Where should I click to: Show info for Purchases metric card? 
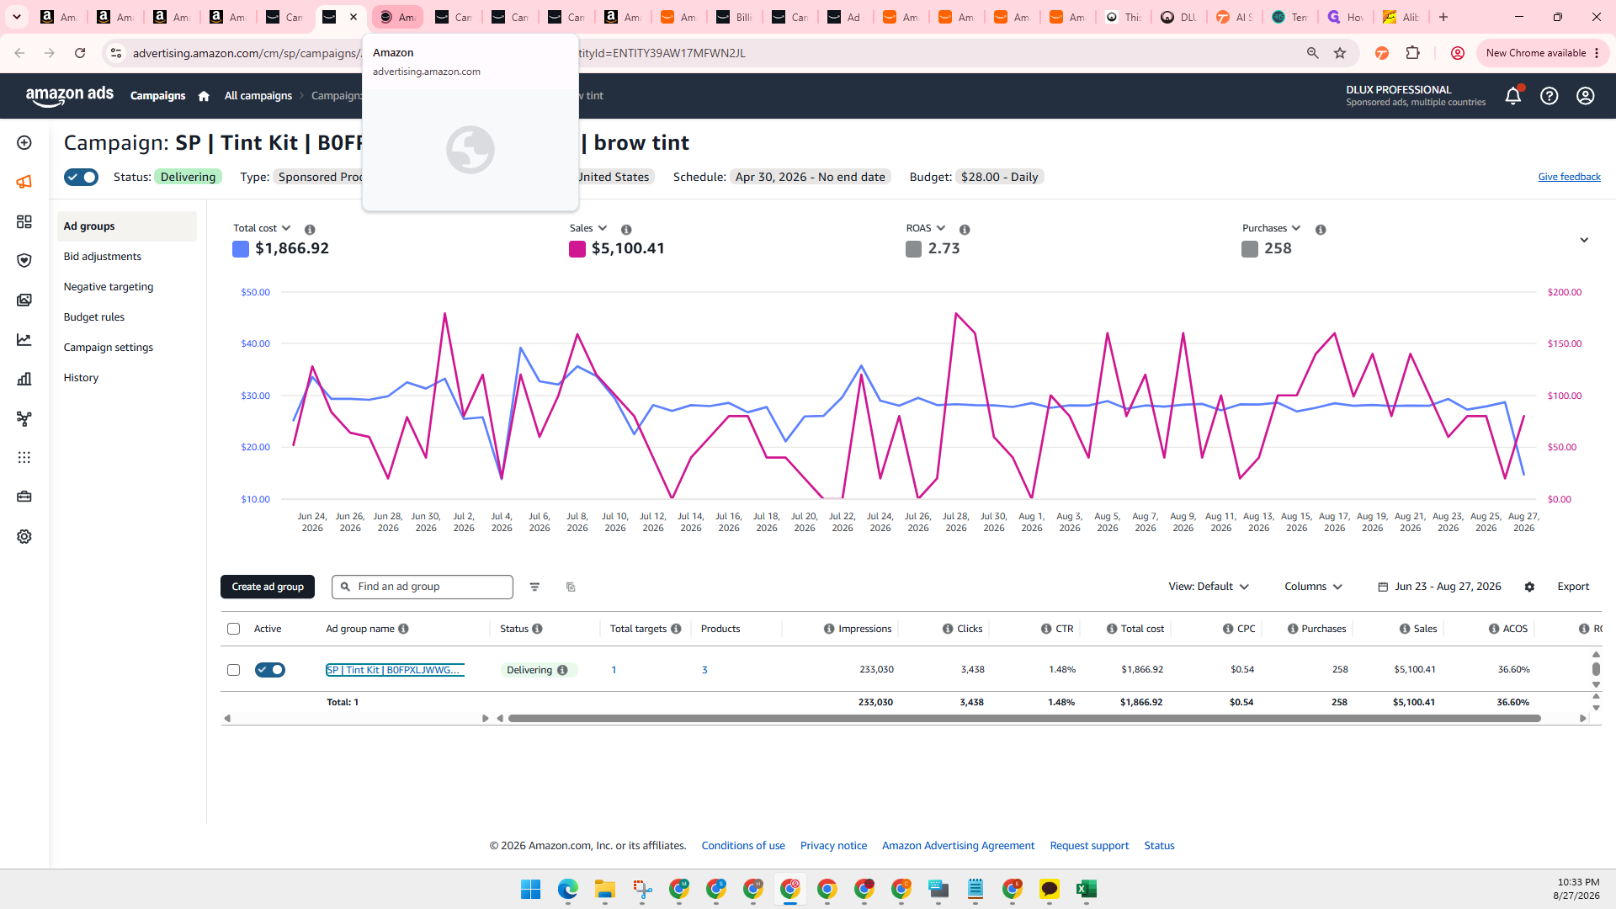point(1321,230)
